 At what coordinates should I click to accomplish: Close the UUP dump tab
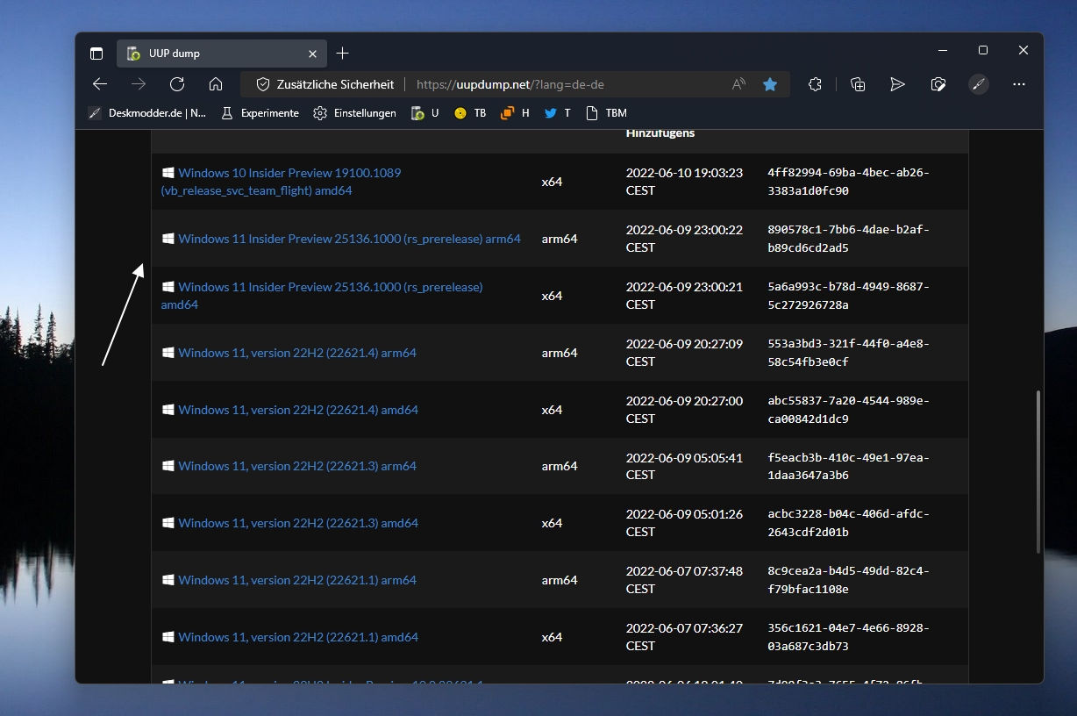(x=312, y=54)
